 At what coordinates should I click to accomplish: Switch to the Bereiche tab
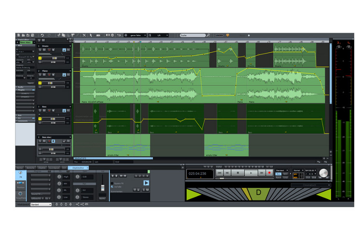coord(30,168)
